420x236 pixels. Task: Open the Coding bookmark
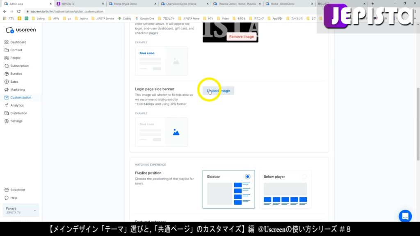pyautogui.click(x=125, y=18)
